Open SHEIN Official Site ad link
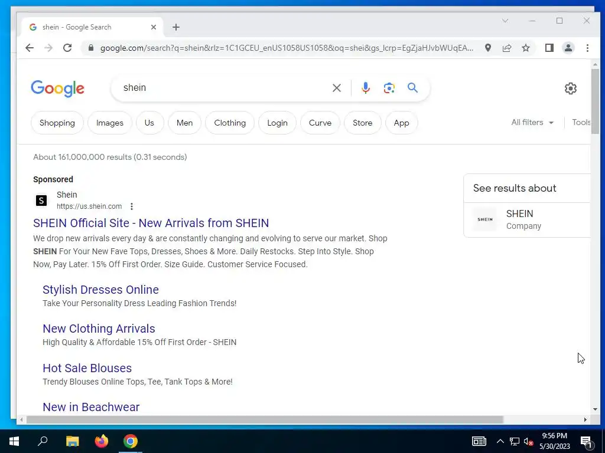 point(151,223)
